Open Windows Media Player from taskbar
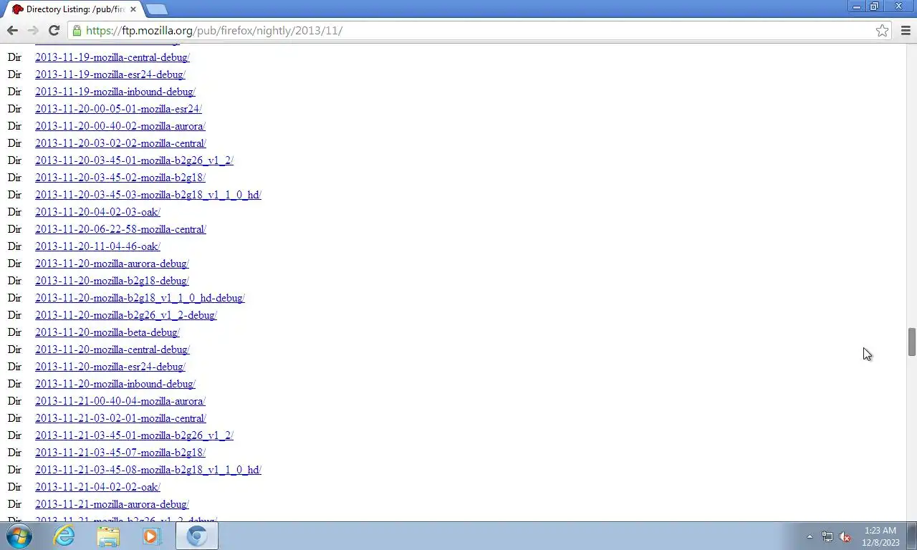 click(152, 536)
